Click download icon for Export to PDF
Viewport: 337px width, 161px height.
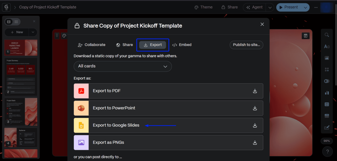click(x=254, y=91)
